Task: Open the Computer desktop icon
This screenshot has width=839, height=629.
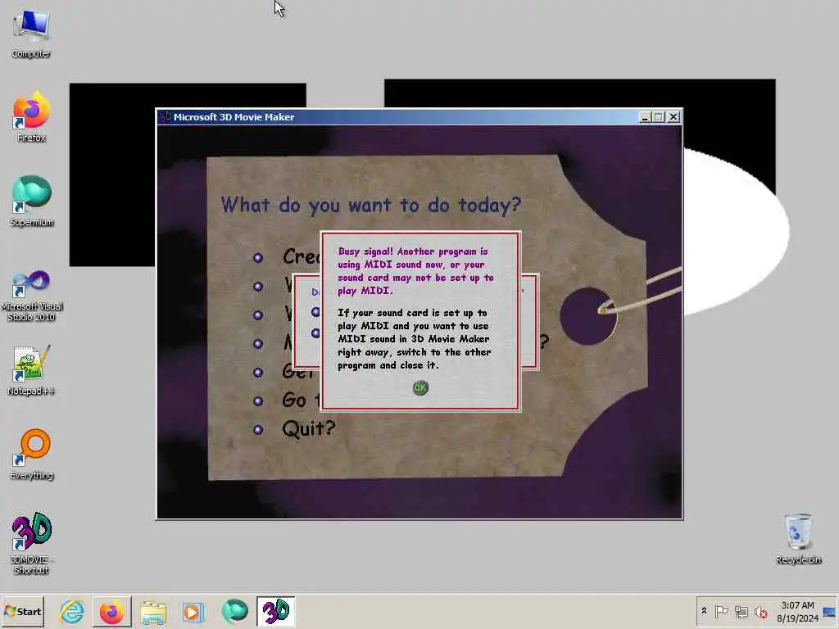Action: tap(31, 33)
